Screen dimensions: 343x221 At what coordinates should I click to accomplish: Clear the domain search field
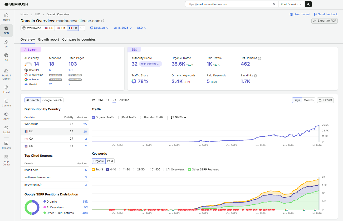[274, 4]
